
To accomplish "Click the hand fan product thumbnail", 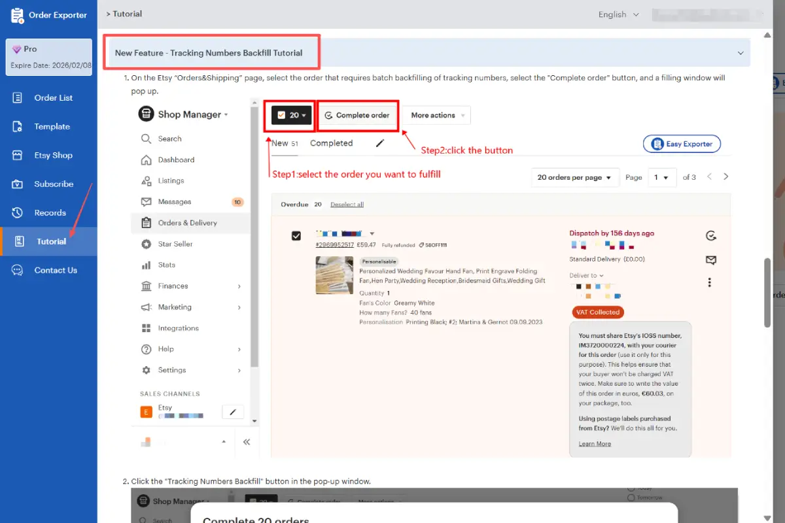I will click(x=334, y=275).
